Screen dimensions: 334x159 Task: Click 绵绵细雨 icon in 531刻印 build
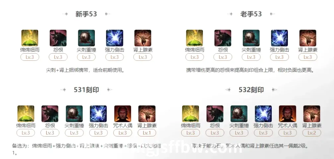click(26, 114)
